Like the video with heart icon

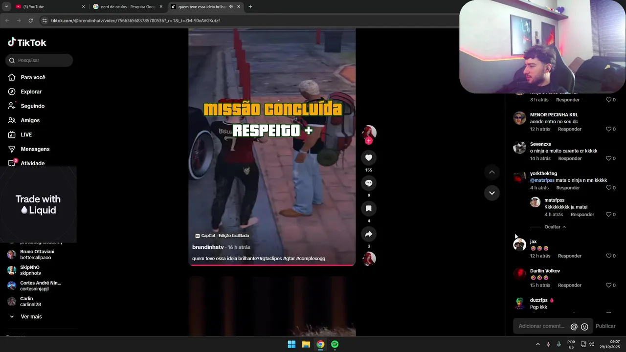369,157
